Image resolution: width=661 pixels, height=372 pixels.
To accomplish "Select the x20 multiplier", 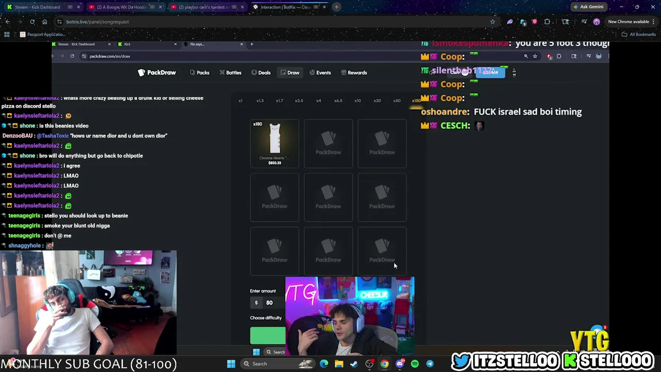I will (x=377, y=101).
